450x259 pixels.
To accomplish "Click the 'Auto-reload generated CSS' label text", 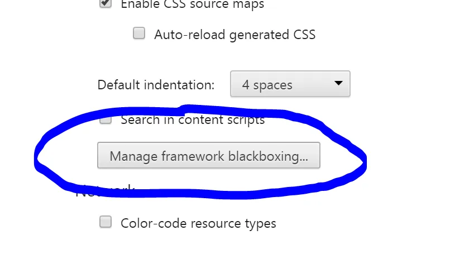I will [234, 35].
